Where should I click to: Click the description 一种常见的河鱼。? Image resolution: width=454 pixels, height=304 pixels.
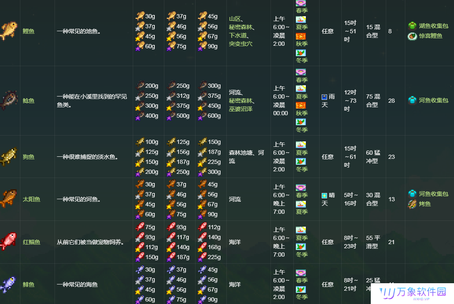79,199
